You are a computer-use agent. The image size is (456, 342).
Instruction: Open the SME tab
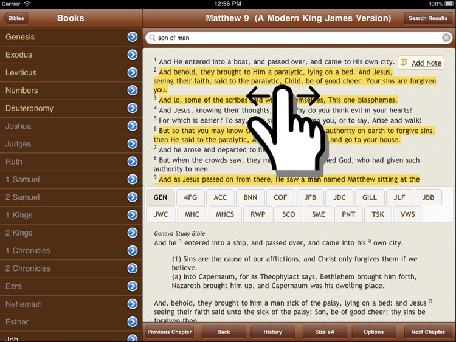click(319, 214)
